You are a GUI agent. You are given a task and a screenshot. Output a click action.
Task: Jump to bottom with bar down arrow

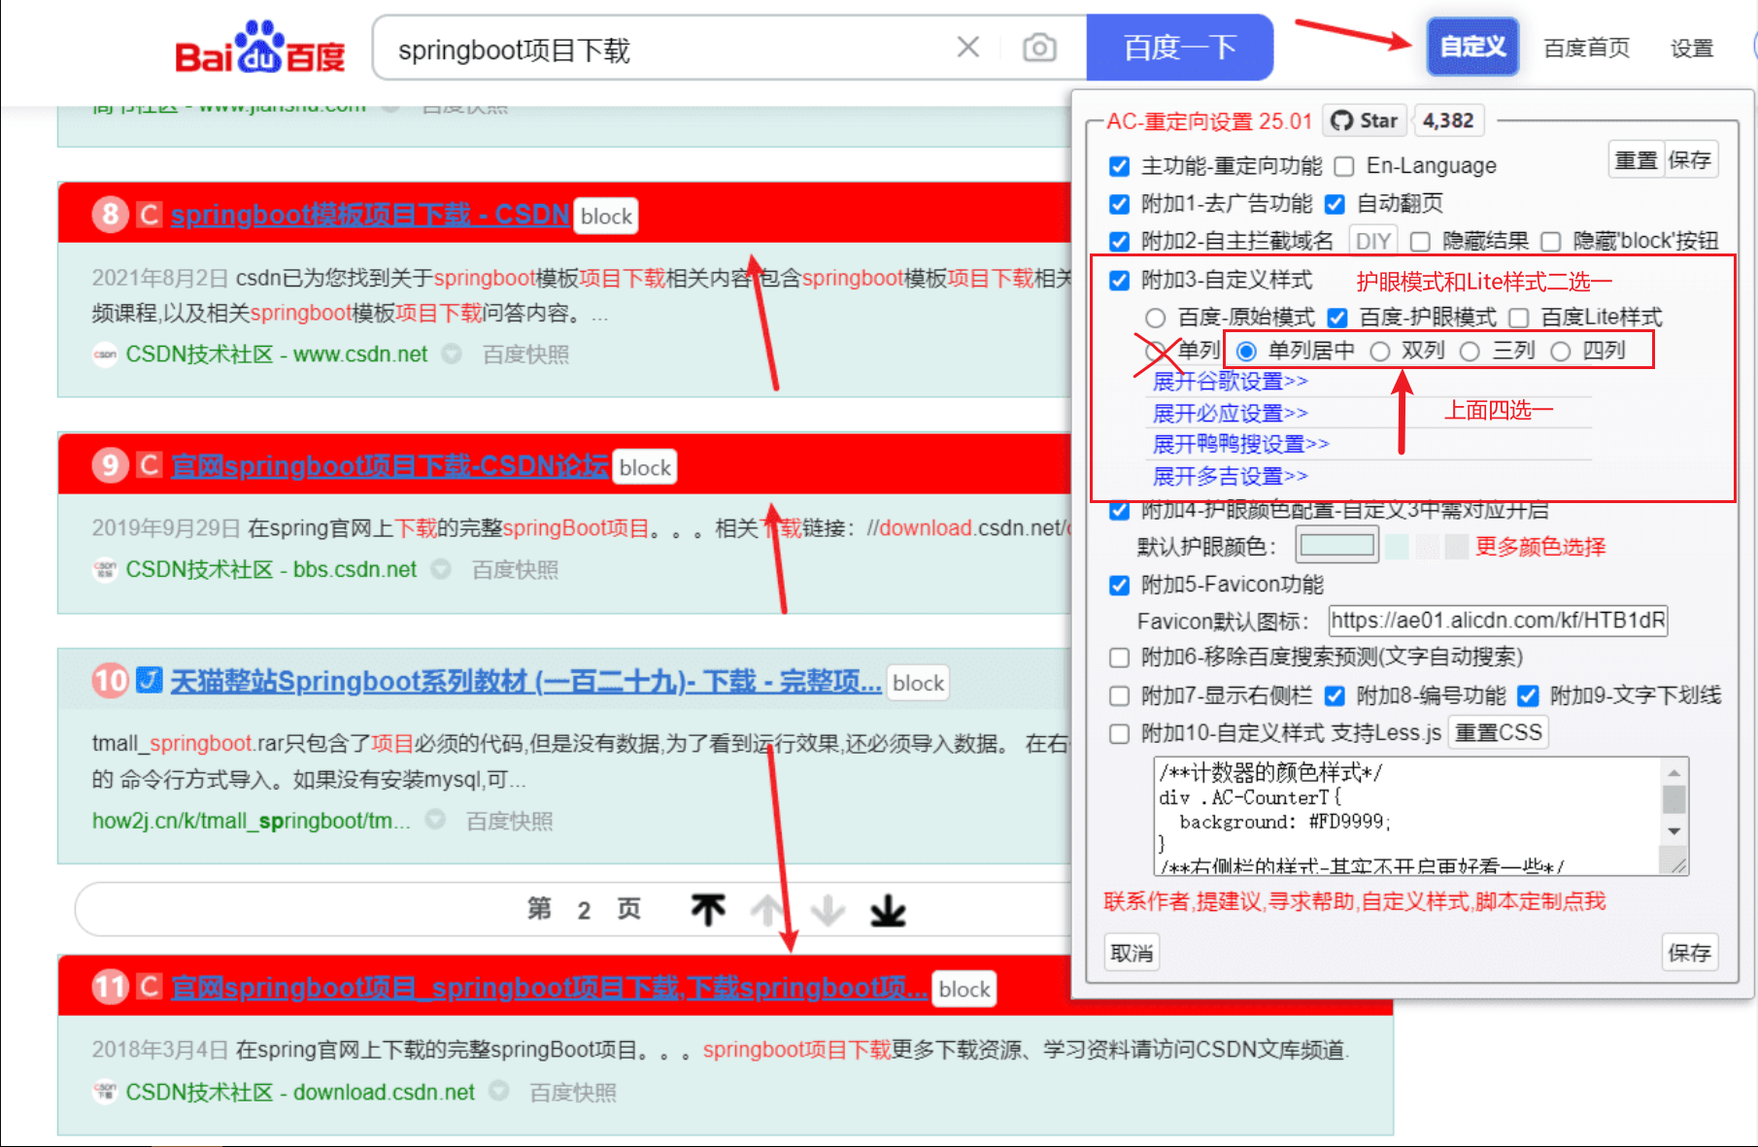tap(888, 910)
